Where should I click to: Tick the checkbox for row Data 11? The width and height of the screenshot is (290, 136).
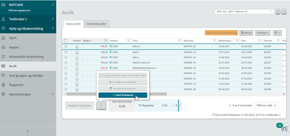(x=66, y=47)
